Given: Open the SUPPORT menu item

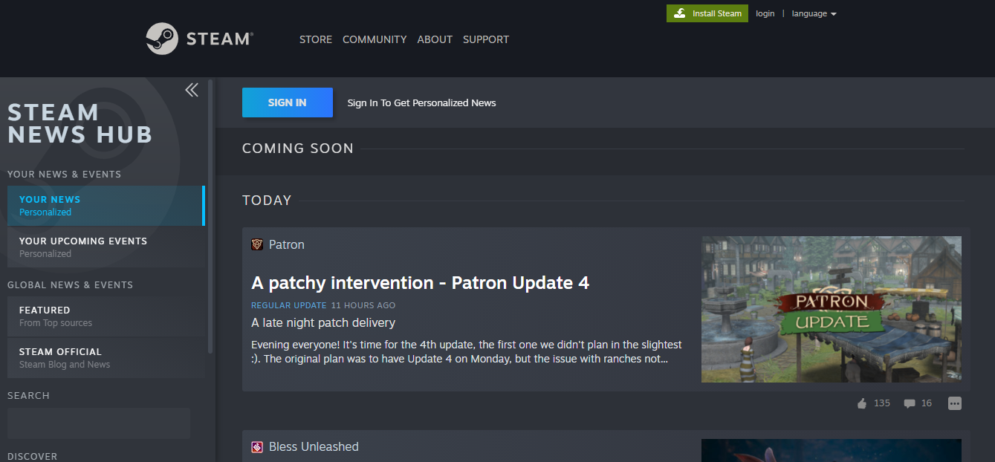Looking at the screenshot, I should 486,39.
